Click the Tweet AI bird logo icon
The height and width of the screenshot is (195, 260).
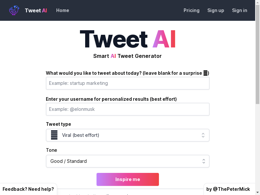(14, 10)
